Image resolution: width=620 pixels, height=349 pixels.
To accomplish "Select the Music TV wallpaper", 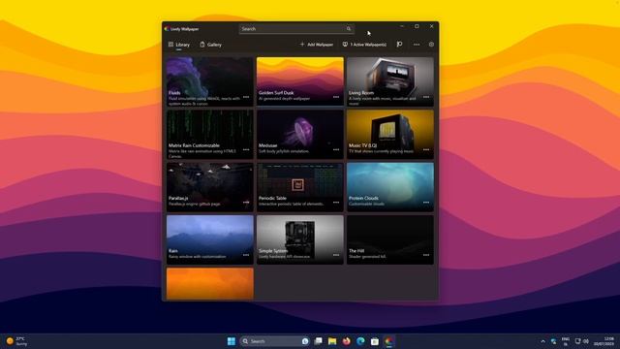I will click(390, 134).
